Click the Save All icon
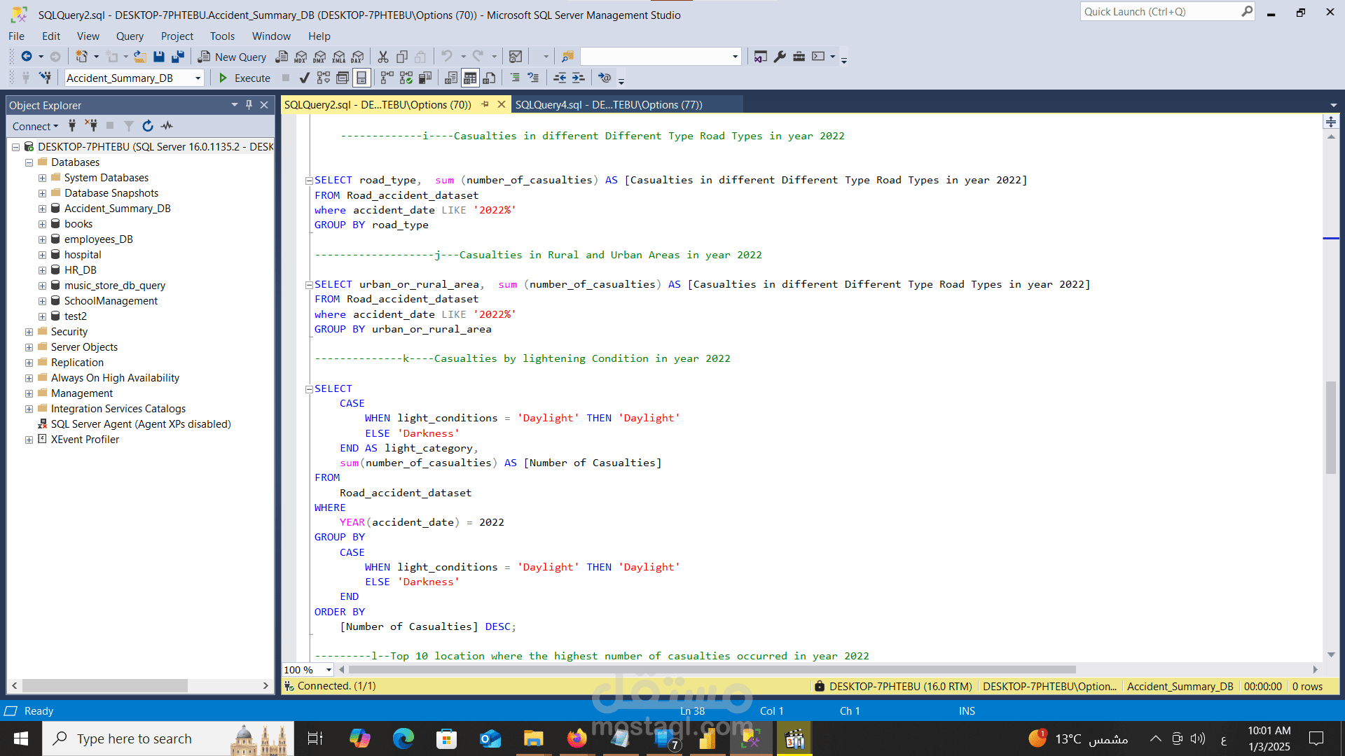1345x756 pixels. tap(178, 57)
